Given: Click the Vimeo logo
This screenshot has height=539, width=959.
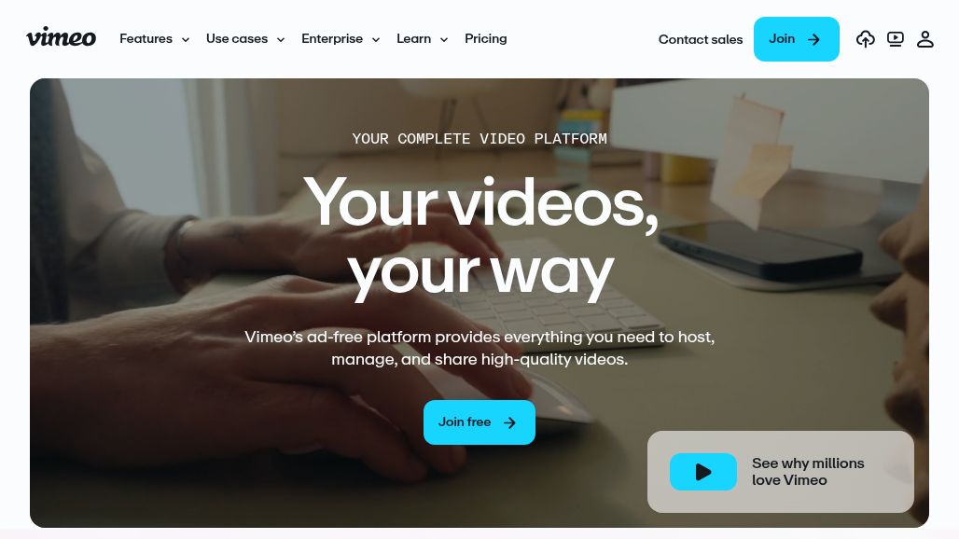Looking at the screenshot, I should tap(61, 37).
